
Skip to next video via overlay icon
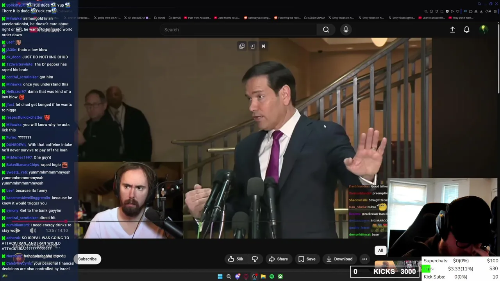[263, 46]
